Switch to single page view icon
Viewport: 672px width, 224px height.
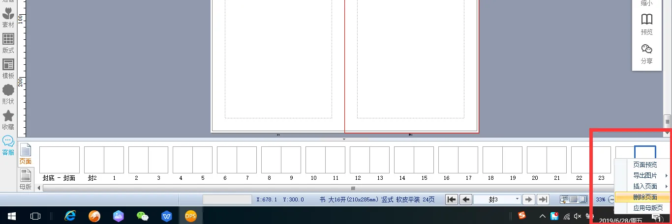click(x=574, y=199)
